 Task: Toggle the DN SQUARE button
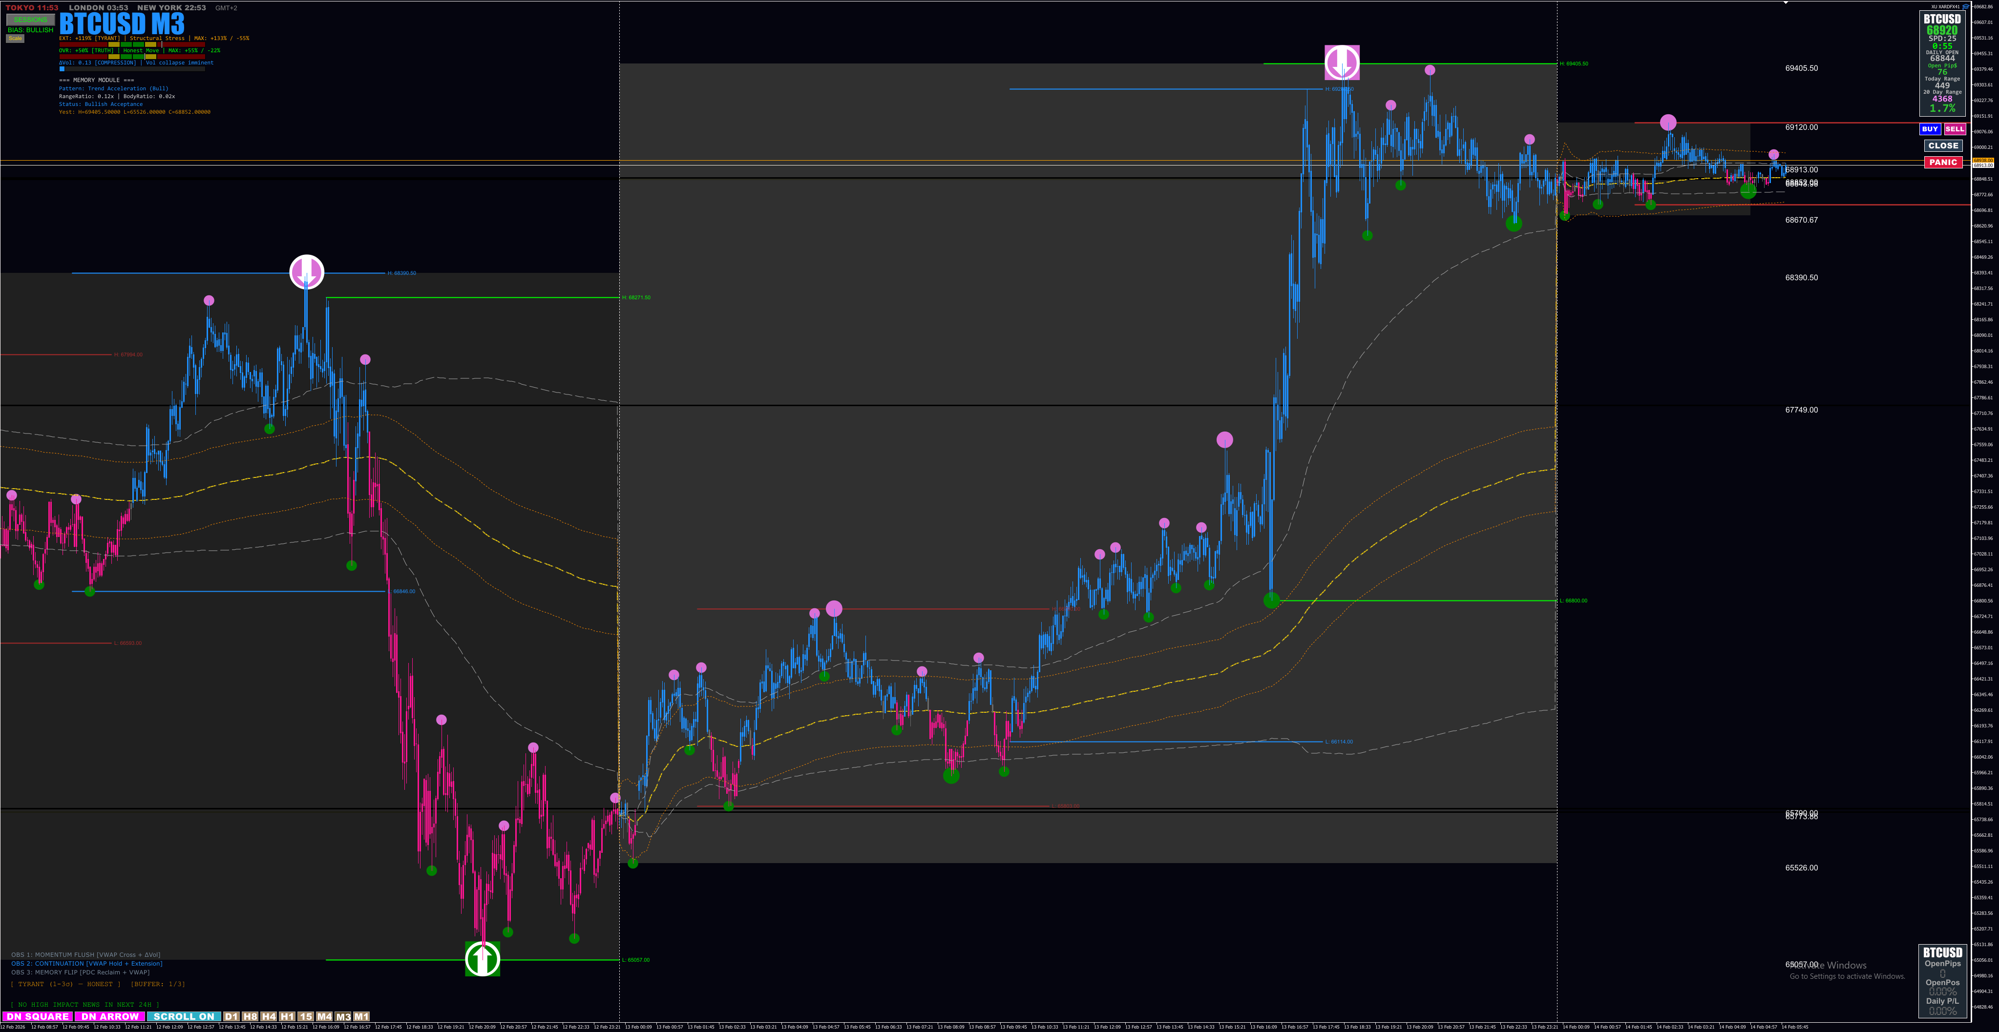click(x=37, y=1016)
